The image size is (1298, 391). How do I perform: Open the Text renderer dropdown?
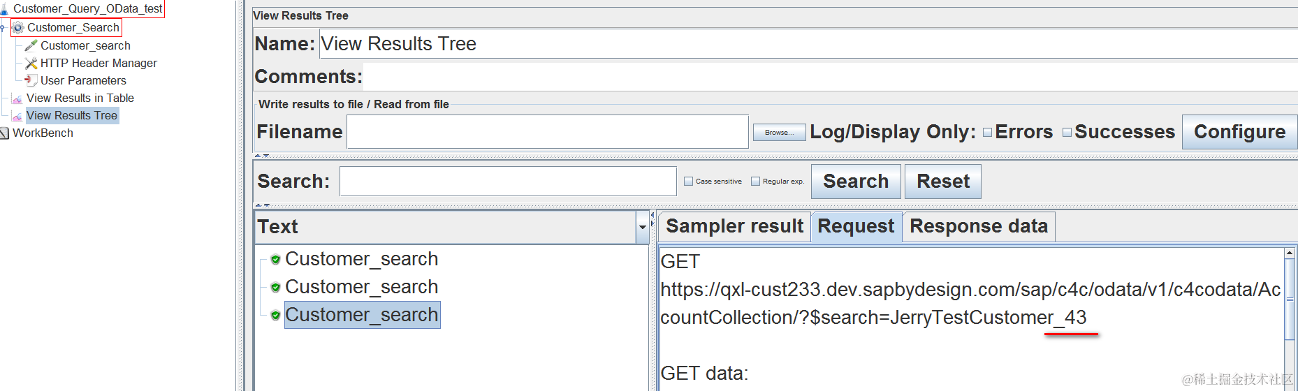(x=642, y=227)
